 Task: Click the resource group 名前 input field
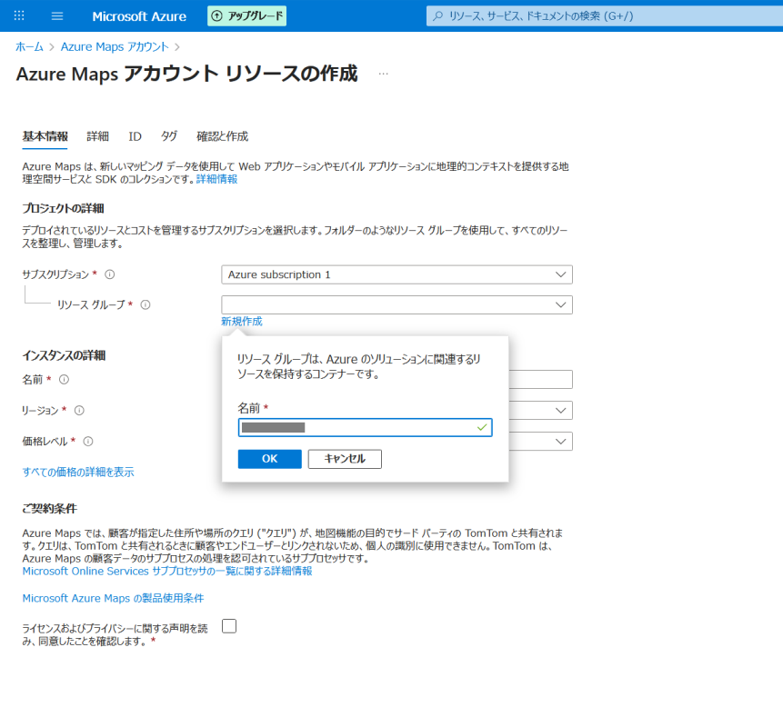point(365,428)
